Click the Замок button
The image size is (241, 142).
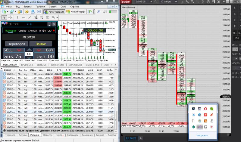[x=41, y=44]
